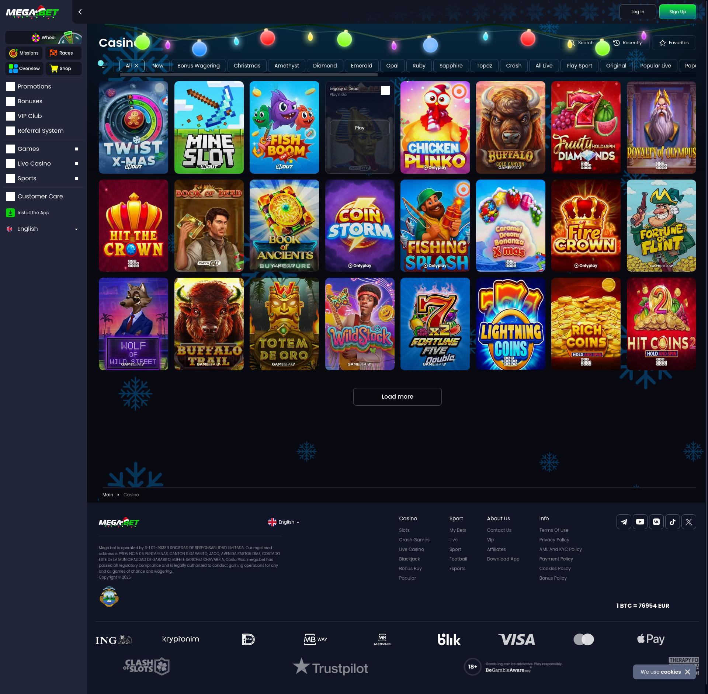
Task: Open the Telegram icon in the footer
Action: pos(624,522)
